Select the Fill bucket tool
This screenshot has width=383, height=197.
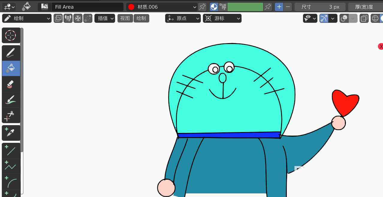click(11, 69)
